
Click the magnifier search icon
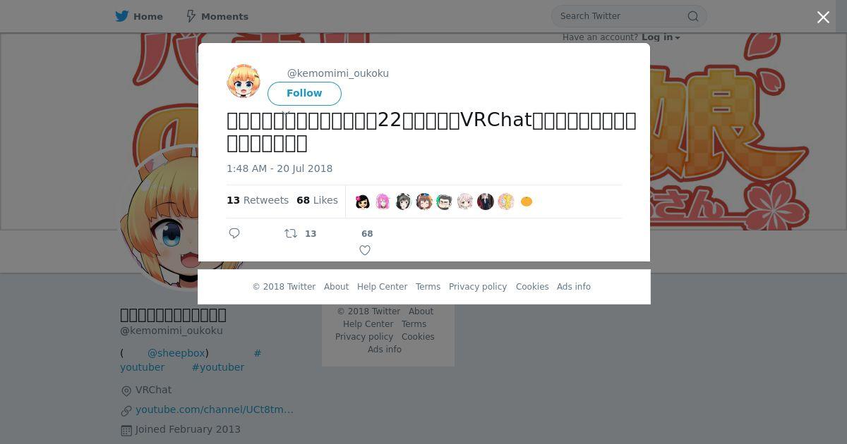tap(693, 16)
